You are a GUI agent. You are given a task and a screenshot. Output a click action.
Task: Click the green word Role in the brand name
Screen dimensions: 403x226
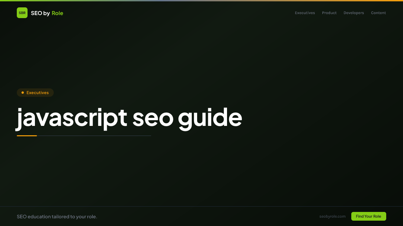(x=57, y=13)
